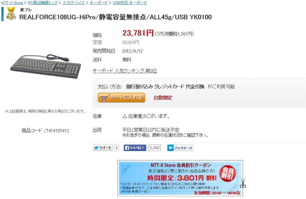Click the shopping cart icon on orange button
The width and height of the screenshot is (306, 199).
104,98
